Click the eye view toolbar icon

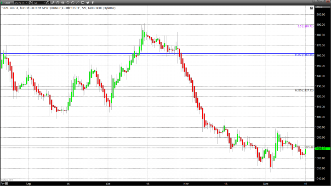coord(63,3)
